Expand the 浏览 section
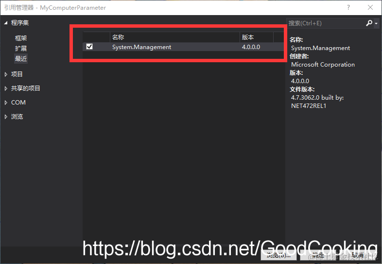Viewport: 382px width, 264px height. (x=6, y=117)
